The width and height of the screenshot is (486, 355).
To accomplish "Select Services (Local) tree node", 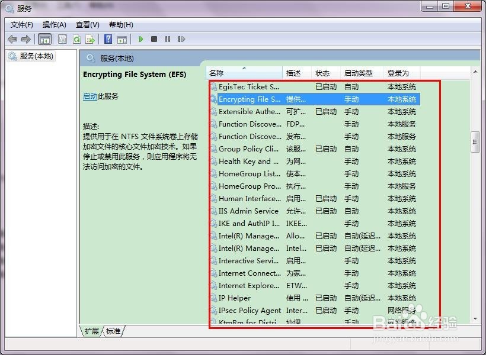I will click(31, 56).
